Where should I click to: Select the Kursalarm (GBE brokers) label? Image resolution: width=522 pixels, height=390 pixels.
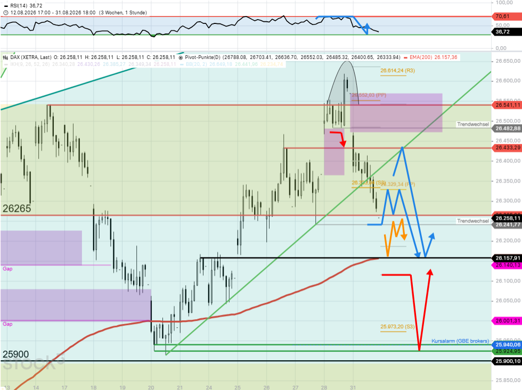[460, 341]
